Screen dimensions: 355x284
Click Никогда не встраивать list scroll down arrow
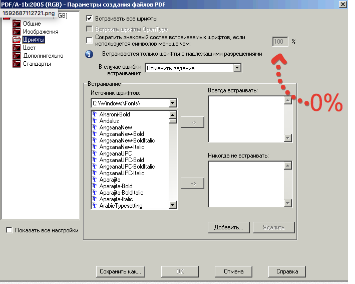287,203
